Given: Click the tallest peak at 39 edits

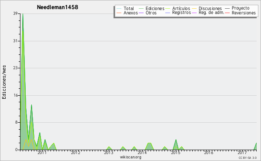Looking at the screenshot, I should pos(23,14).
